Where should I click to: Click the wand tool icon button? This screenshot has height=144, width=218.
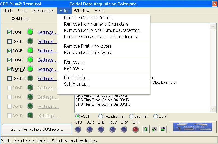(154, 129)
